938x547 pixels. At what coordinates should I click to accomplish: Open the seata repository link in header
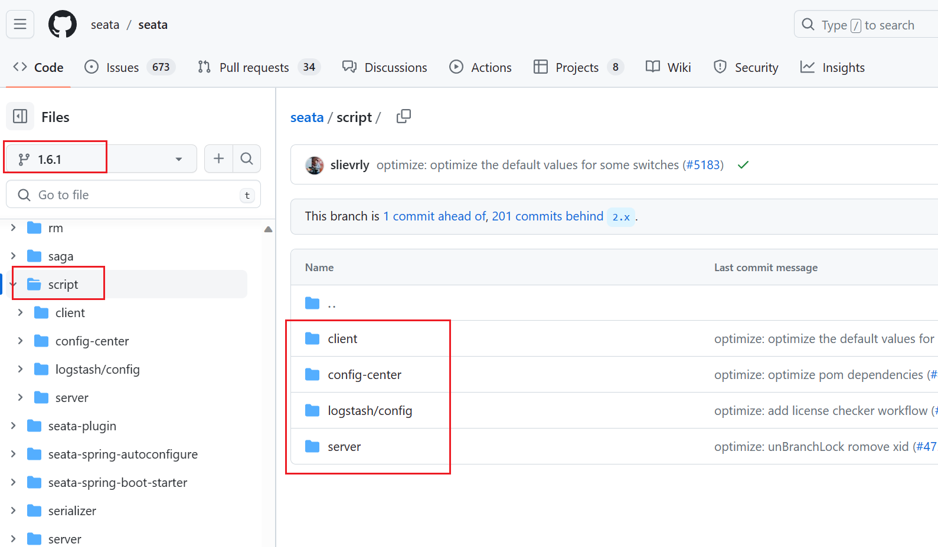(153, 25)
